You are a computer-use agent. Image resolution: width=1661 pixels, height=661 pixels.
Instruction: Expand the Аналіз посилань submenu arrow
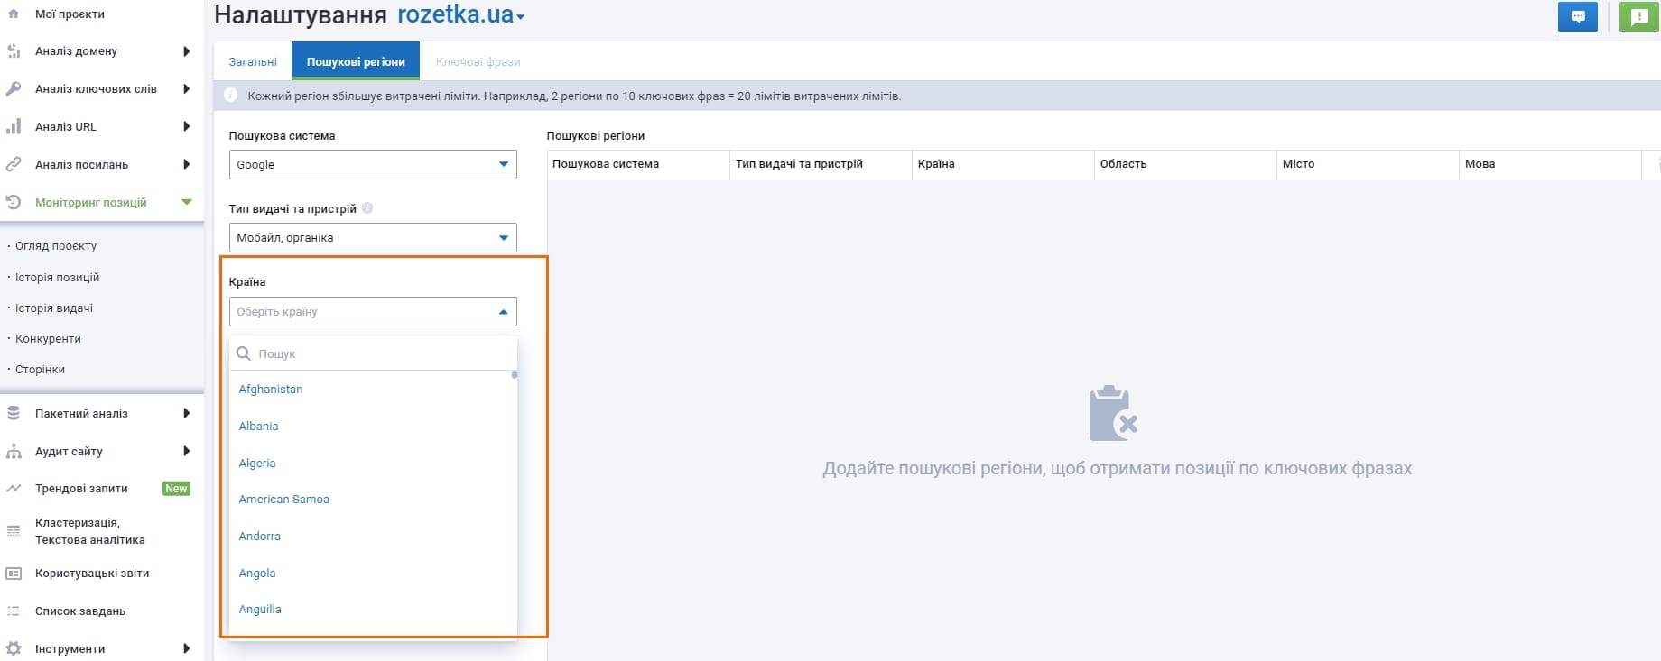pyautogui.click(x=187, y=165)
